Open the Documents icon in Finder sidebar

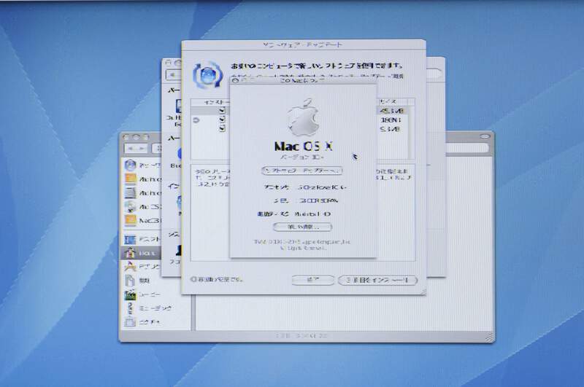click(x=130, y=281)
